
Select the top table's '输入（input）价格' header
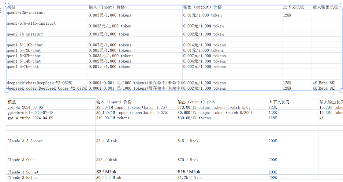coord(107,7)
